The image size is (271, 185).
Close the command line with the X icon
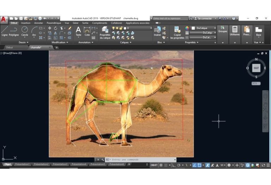(98, 160)
